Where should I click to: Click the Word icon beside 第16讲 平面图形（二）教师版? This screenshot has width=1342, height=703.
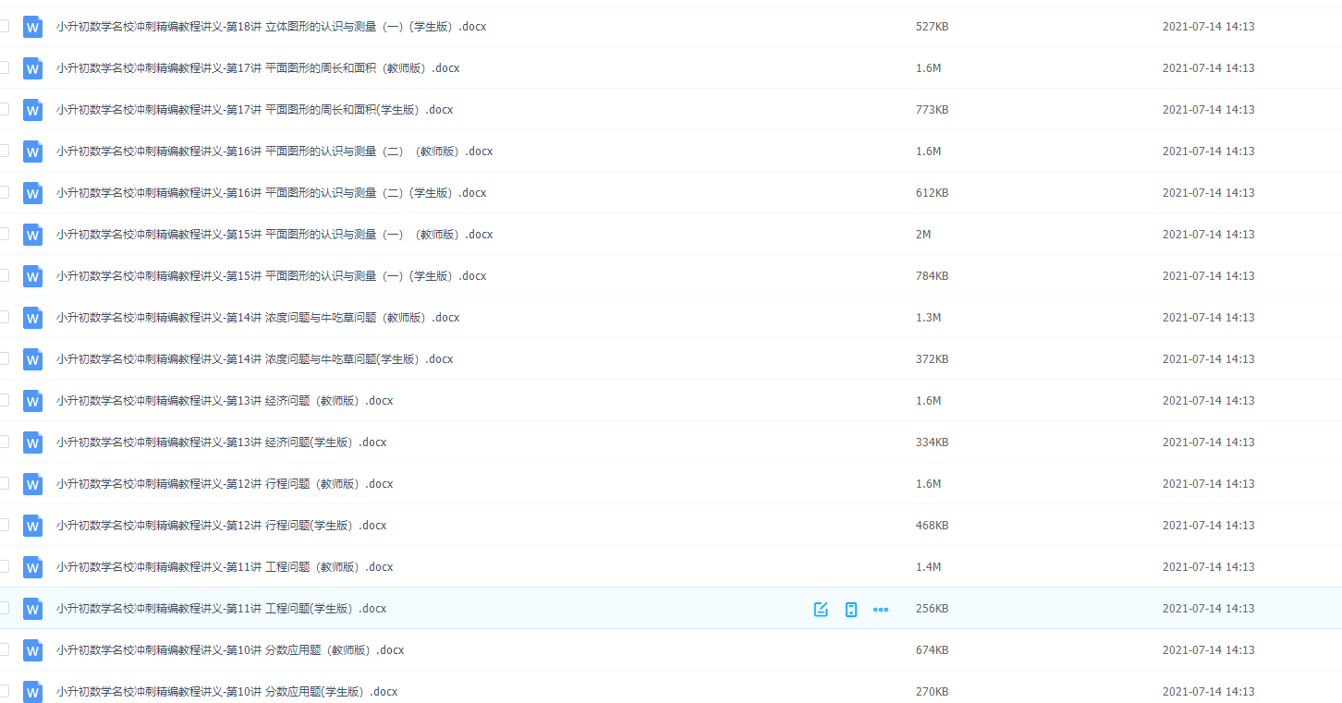pyautogui.click(x=32, y=152)
